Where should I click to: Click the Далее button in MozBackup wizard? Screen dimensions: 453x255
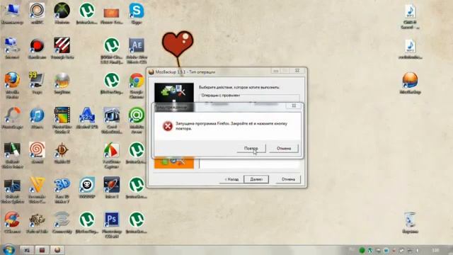256,179
